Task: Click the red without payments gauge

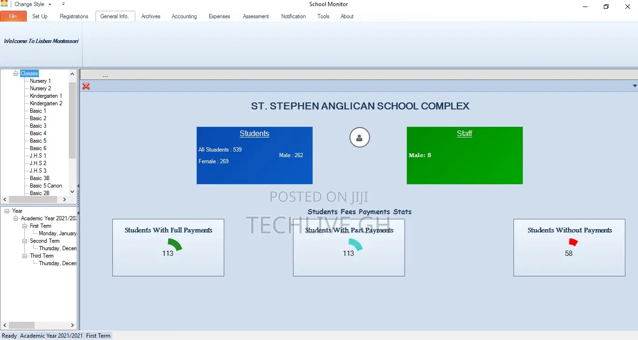Action: (x=573, y=242)
